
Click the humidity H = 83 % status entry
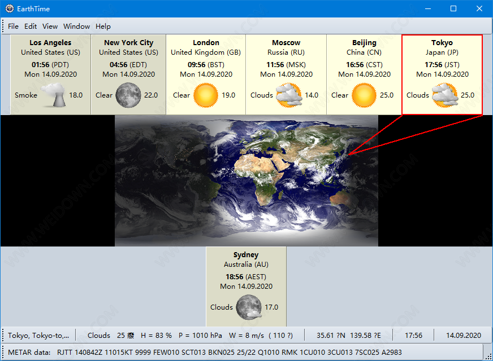[156, 335]
